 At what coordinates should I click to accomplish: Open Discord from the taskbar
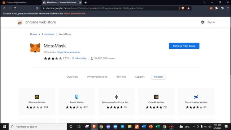(x=108, y=127)
